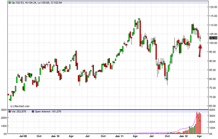Click the 100.00 price axis label

click(x=213, y=43)
